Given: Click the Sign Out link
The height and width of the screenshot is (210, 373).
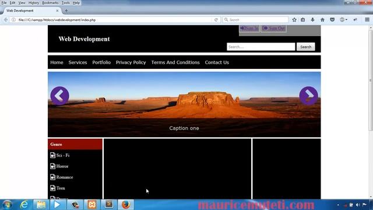Looking at the screenshot, I should [x=273, y=28].
